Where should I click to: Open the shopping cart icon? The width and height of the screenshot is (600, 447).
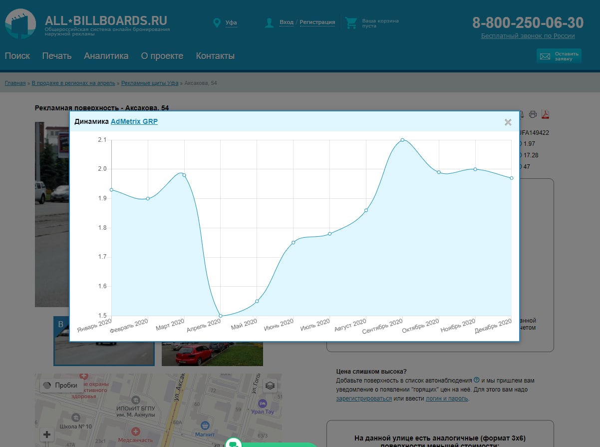point(351,23)
